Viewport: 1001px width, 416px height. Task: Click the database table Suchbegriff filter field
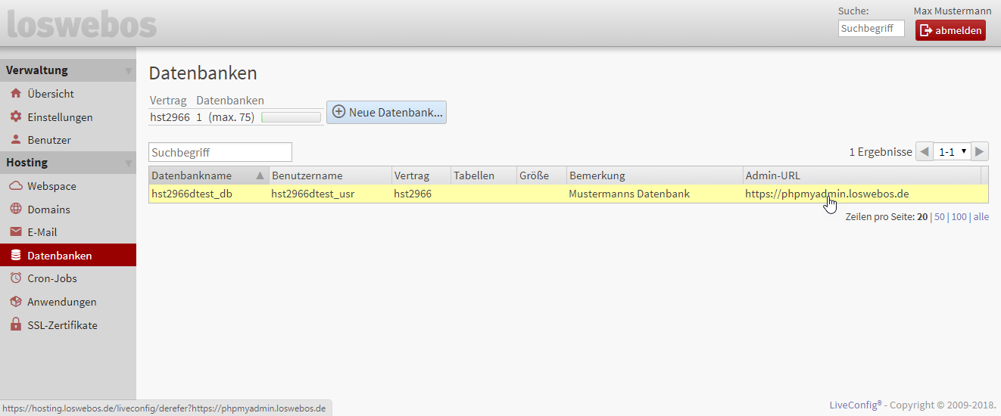[220, 152]
